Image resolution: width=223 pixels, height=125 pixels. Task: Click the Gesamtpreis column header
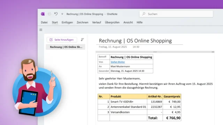point(172,97)
